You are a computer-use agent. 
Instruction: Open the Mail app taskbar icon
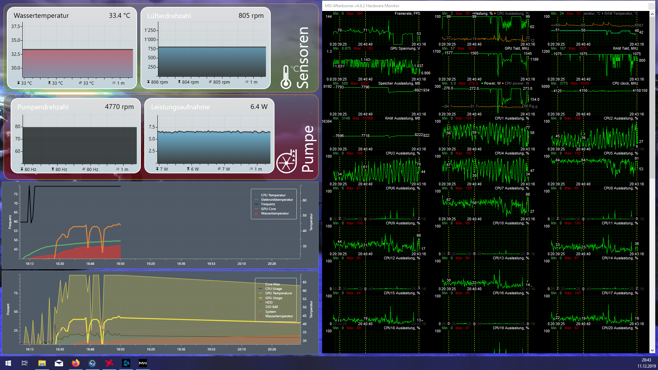[59, 363]
